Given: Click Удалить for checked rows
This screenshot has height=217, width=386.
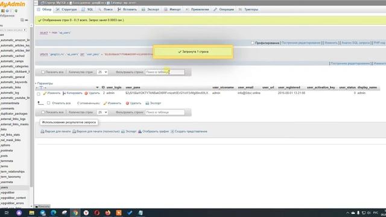Looking at the screenshot, I should click(x=133, y=103).
